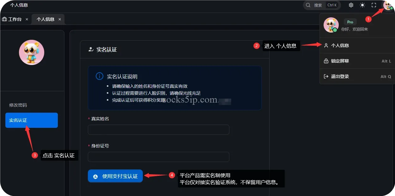Choose 退出登录 in the user menu
The image size is (395, 196).
coord(357,76)
